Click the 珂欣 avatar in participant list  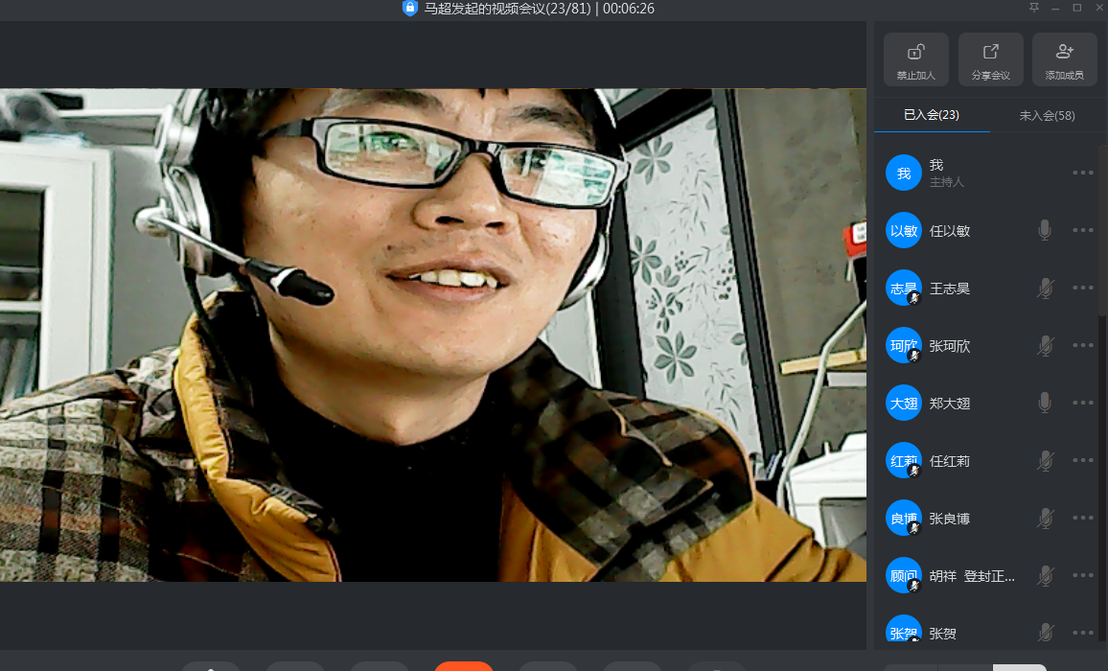coord(904,345)
